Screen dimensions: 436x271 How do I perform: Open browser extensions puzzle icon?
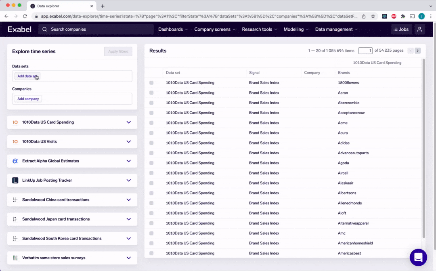click(403, 16)
